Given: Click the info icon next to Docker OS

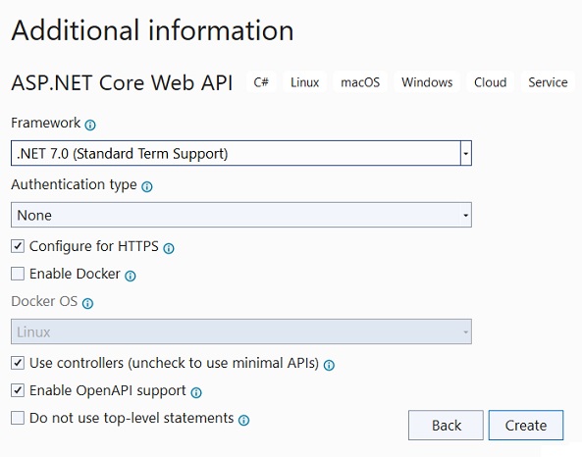Looking at the screenshot, I should pos(87,304).
